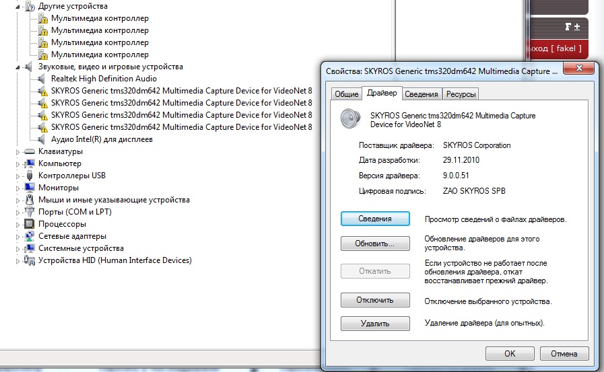Click the network adapter icon beside Сетевые адаптеры
Image resolution: width=604 pixels, height=372 pixels.
[30, 236]
